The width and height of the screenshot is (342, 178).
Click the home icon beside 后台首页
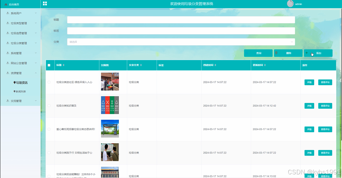tap(6, 4)
